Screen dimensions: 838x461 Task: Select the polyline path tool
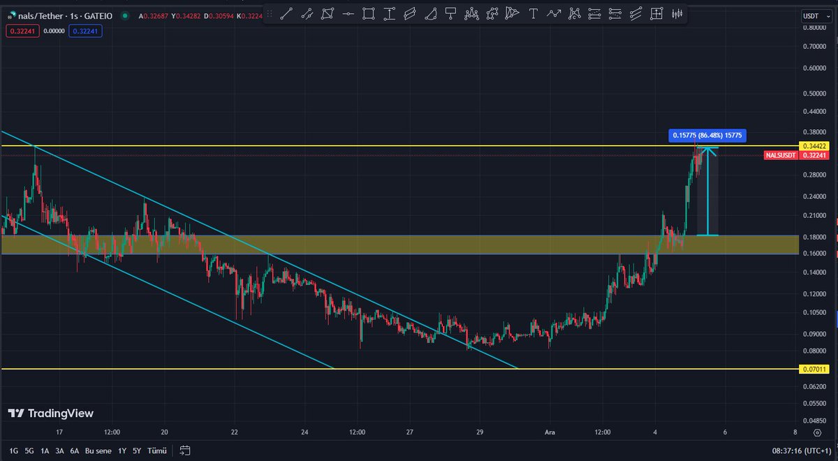[492, 13]
